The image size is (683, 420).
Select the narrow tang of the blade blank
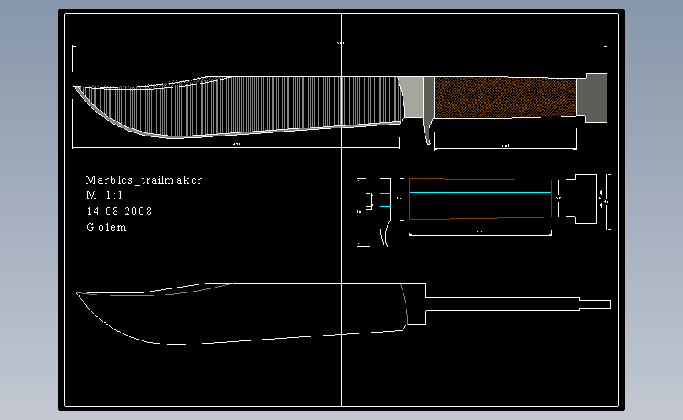[x=518, y=304]
